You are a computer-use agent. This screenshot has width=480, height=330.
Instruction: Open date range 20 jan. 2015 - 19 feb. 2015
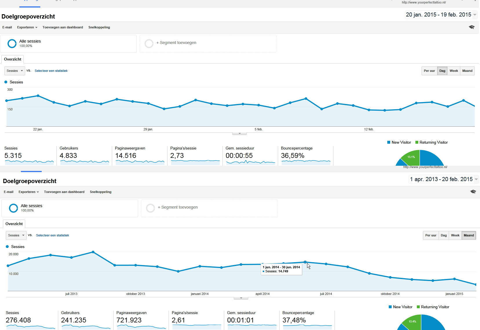[x=441, y=14]
